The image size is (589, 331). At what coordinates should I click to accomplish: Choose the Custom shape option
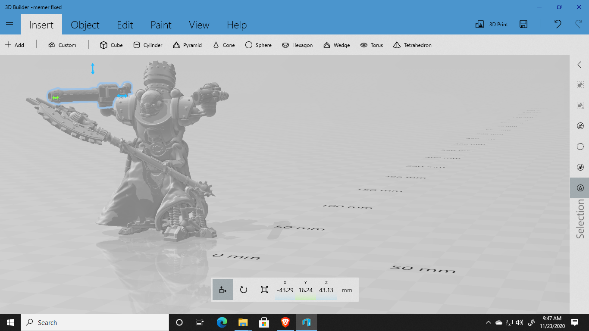point(62,45)
